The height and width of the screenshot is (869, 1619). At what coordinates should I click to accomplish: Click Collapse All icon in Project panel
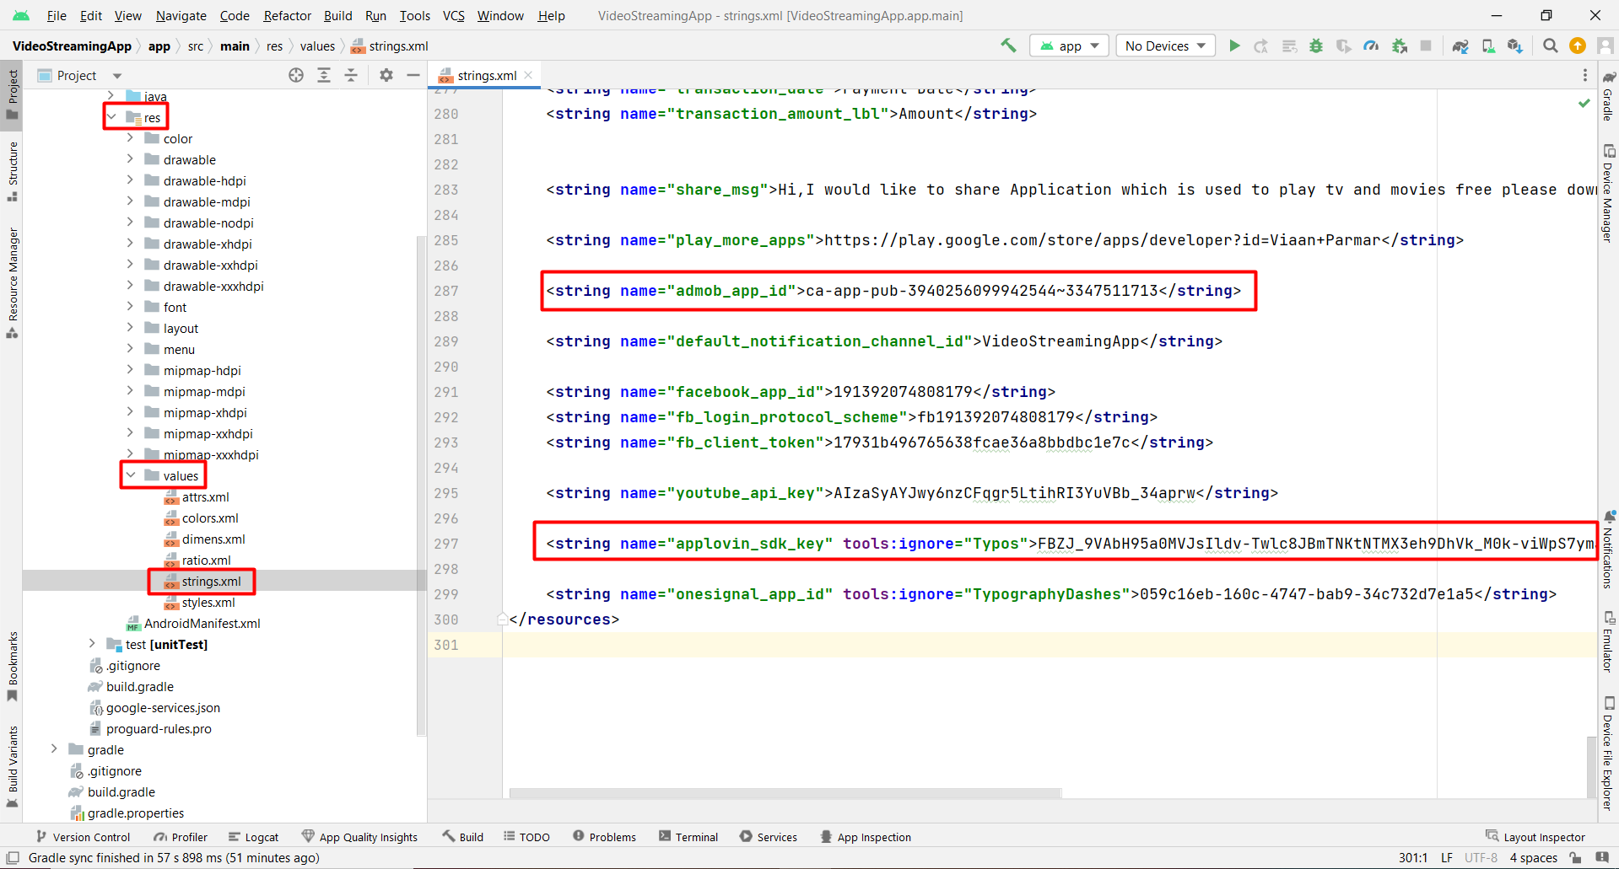(x=351, y=75)
